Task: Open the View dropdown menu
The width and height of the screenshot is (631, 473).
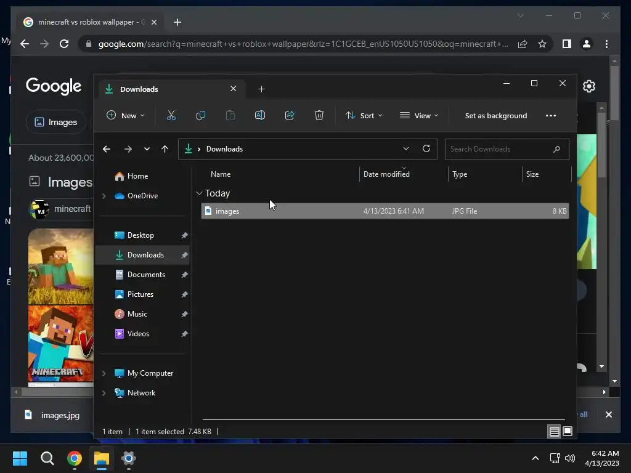Action: point(419,115)
